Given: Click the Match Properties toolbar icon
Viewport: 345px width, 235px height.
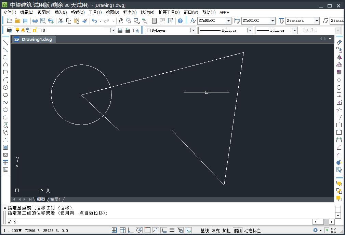Looking at the screenshot, I should pos(85,20).
